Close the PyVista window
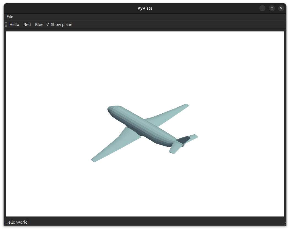The height and width of the screenshot is (230, 290). click(281, 8)
